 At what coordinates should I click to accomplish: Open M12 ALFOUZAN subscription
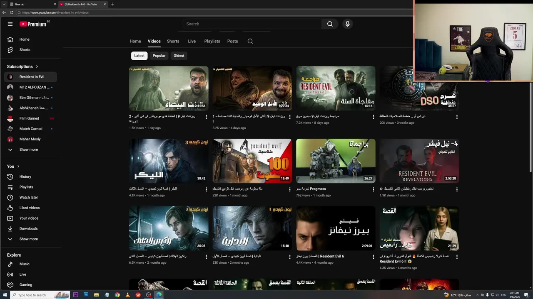(x=30, y=87)
